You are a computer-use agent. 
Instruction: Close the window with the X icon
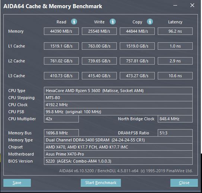pos(192,6)
